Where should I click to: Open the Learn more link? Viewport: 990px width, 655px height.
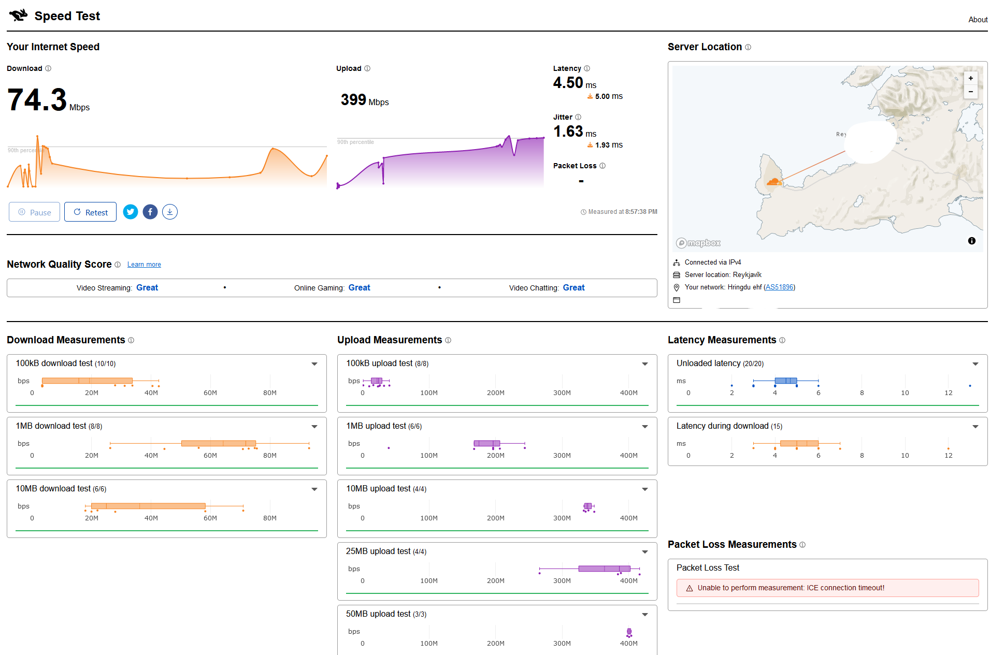pos(144,265)
